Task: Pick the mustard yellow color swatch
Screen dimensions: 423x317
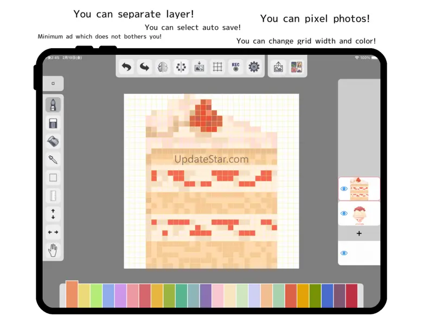Action: [x=157, y=296]
